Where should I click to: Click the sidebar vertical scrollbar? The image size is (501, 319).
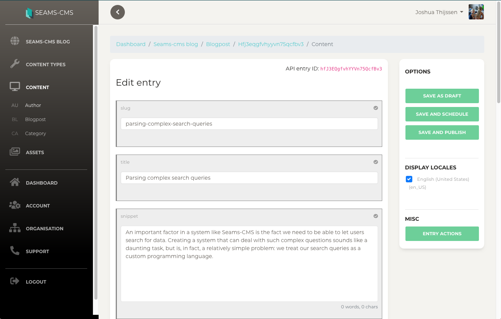click(x=96, y=163)
